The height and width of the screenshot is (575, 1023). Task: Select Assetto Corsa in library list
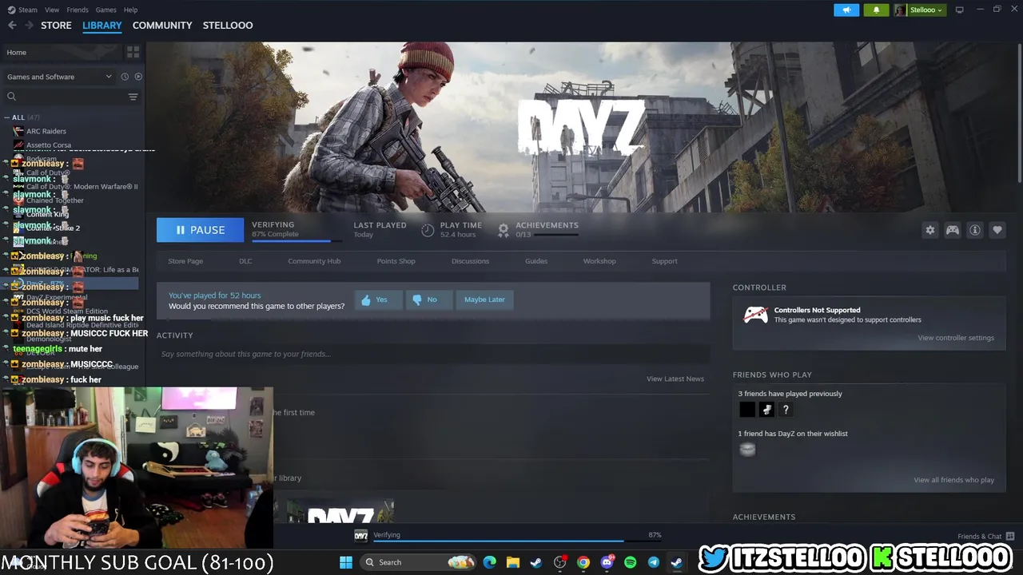(x=49, y=145)
